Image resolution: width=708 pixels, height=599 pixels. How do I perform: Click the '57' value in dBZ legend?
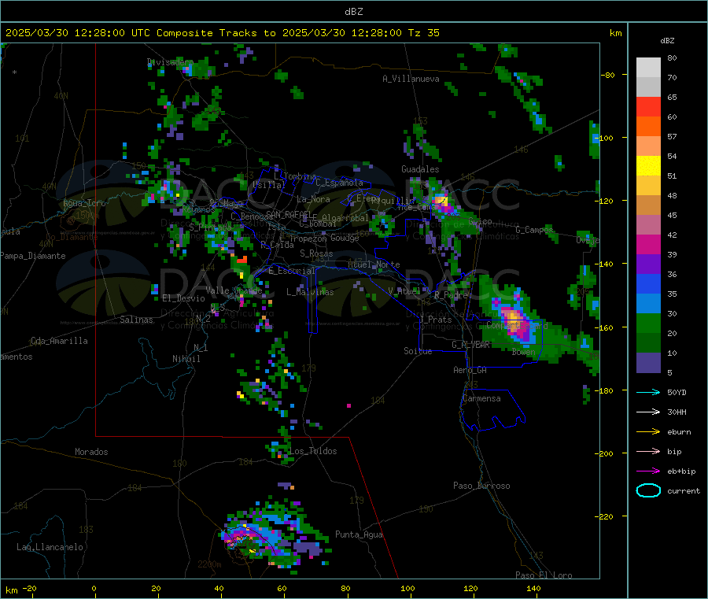[672, 136]
